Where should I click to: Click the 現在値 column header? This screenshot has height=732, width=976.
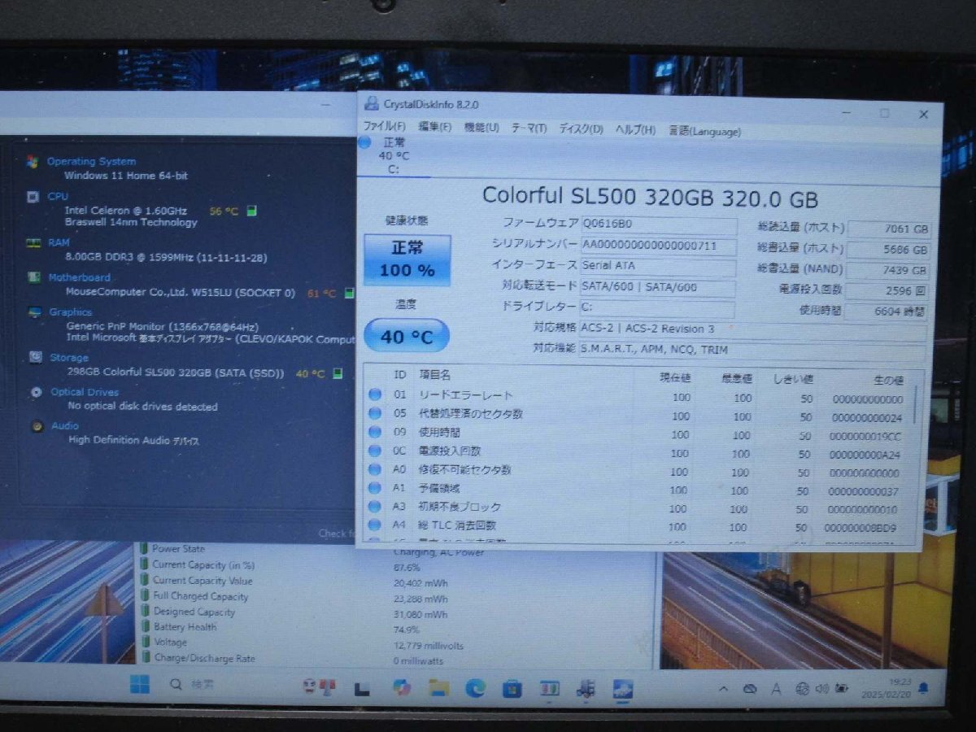point(674,378)
